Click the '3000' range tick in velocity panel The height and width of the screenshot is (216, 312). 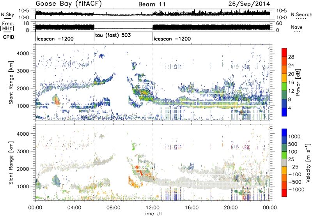pos(23,151)
